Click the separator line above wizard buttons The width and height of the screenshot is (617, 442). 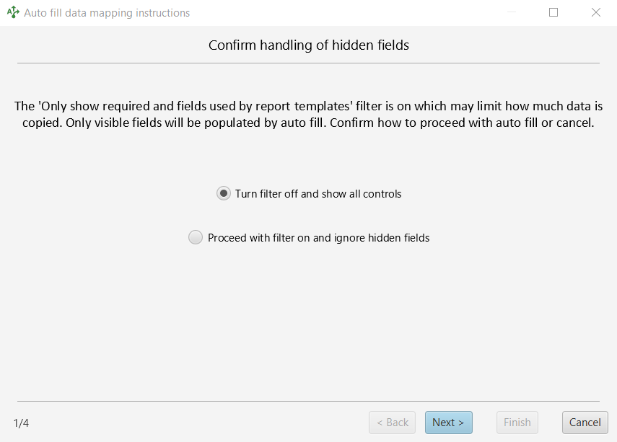coord(309,401)
